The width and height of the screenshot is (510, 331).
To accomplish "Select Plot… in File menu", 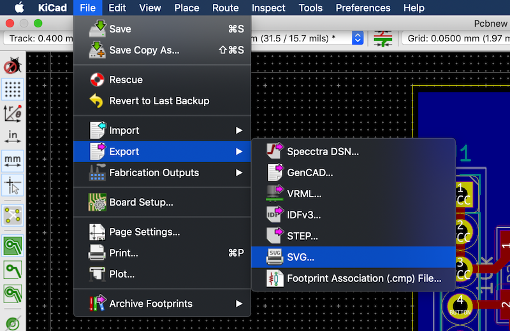I will point(162,274).
